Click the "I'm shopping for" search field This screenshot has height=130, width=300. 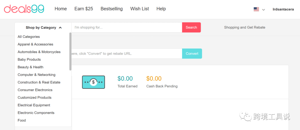[127, 27]
